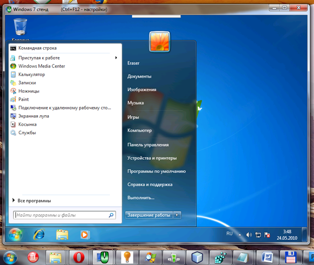Click the Завершение работы button
314x265 pixels.
[149, 215]
